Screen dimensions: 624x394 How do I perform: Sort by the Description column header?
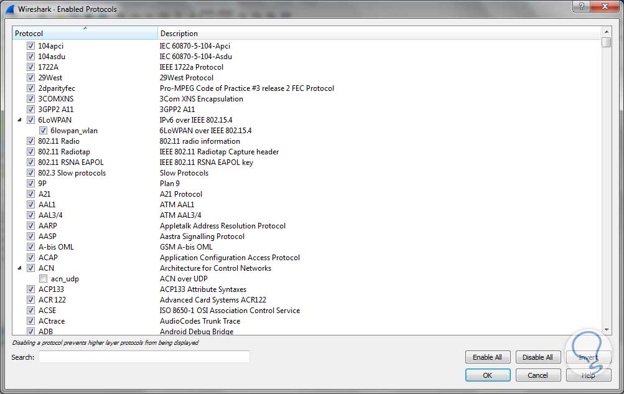(x=379, y=33)
